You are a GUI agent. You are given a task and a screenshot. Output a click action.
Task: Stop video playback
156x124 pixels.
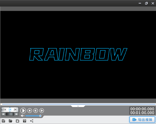click(x=30, y=110)
